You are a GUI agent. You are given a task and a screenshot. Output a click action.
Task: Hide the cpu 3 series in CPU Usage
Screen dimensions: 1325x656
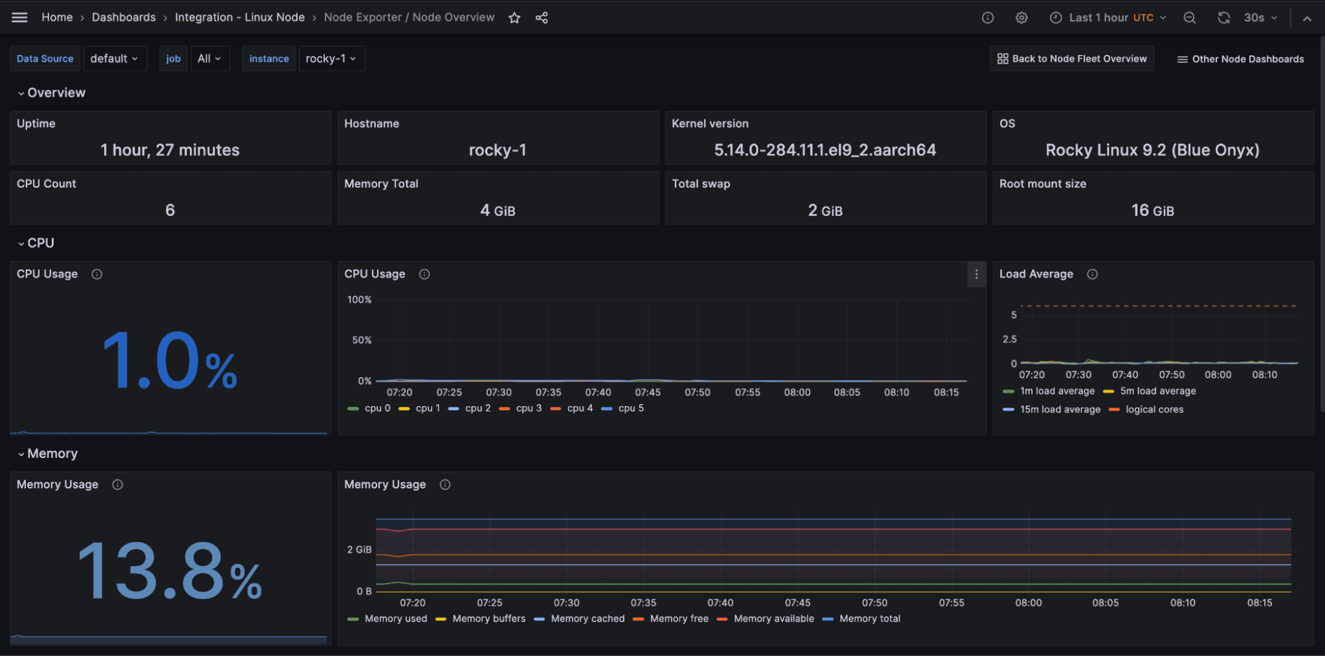click(528, 408)
